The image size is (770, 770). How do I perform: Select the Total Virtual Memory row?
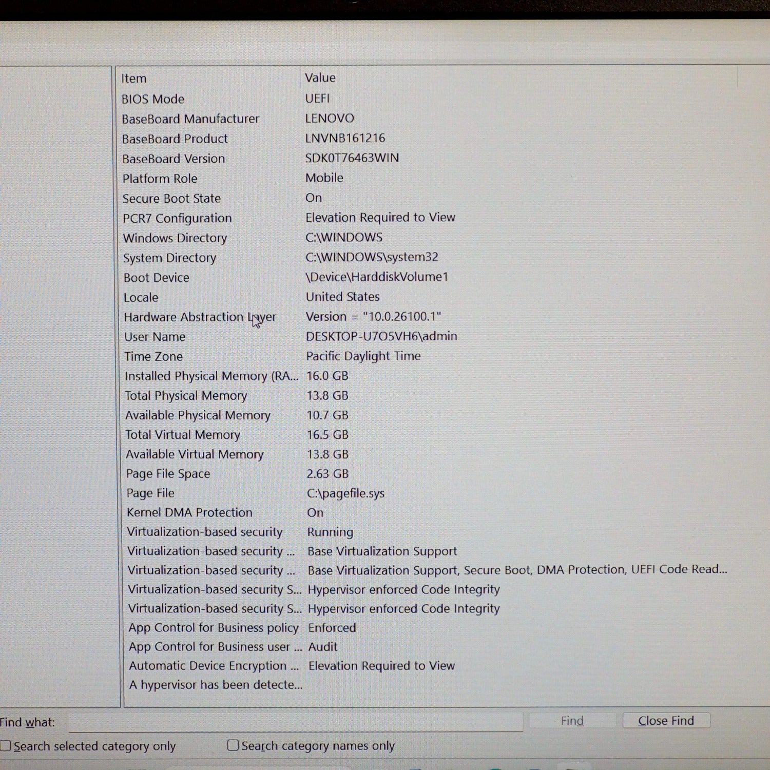[x=183, y=435]
